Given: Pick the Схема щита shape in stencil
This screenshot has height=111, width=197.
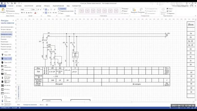Looking at the screenshot, I should 6,70.
